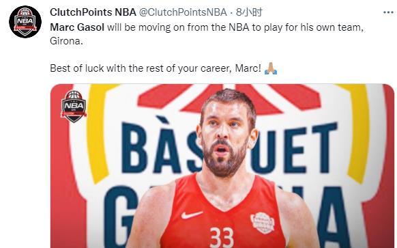Click the jersey number 33

pyautogui.click(x=222, y=237)
